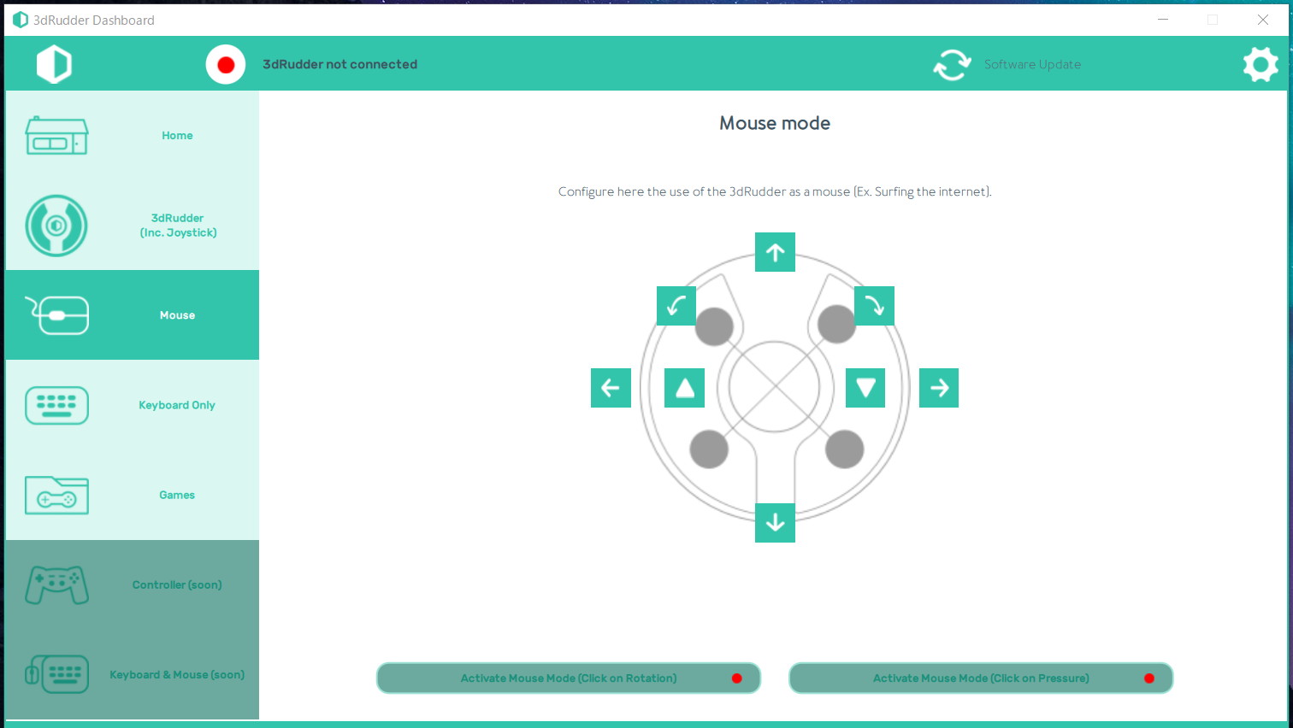The height and width of the screenshot is (728, 1293).
Task: Click the rotate counter-clockwise arrow
Action: tap(676, 306)
